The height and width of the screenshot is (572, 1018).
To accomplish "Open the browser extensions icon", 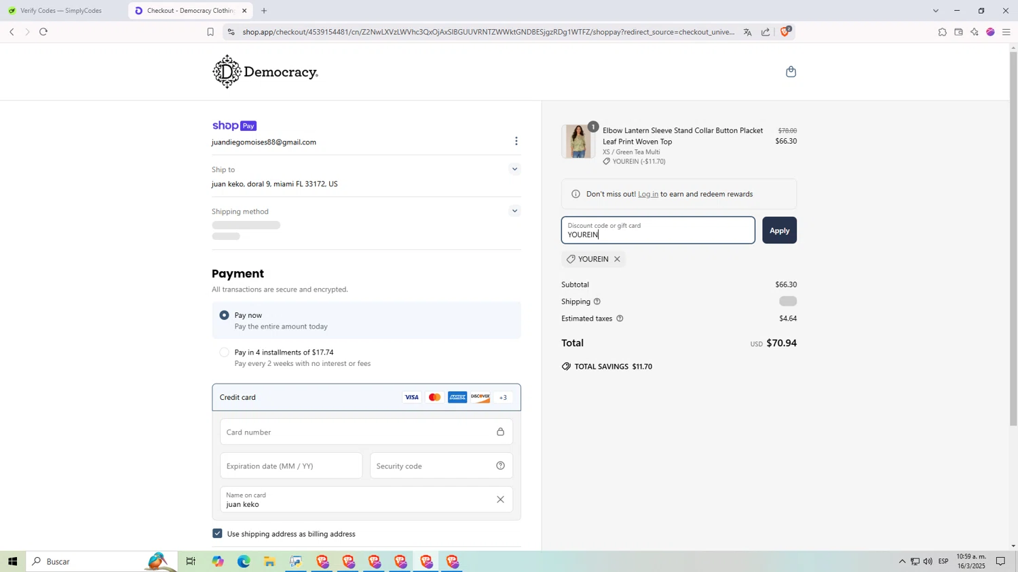I will [943, 32].
